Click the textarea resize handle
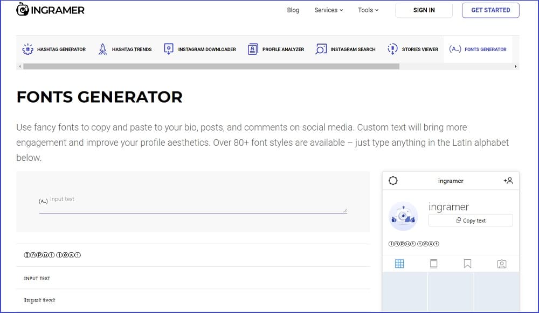This screenshot has width=539, height=313. click(345, 210)
